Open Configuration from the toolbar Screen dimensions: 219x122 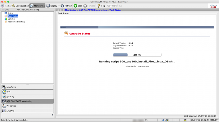click(20, 6)
